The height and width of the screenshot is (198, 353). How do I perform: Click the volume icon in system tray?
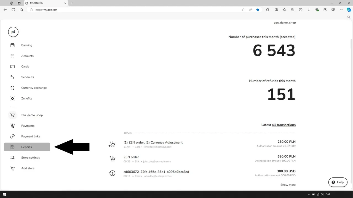(x=322, y=194)
